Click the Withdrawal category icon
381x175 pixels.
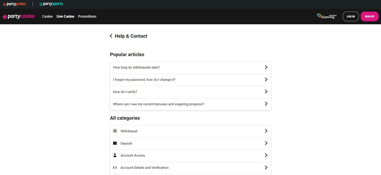115,131
